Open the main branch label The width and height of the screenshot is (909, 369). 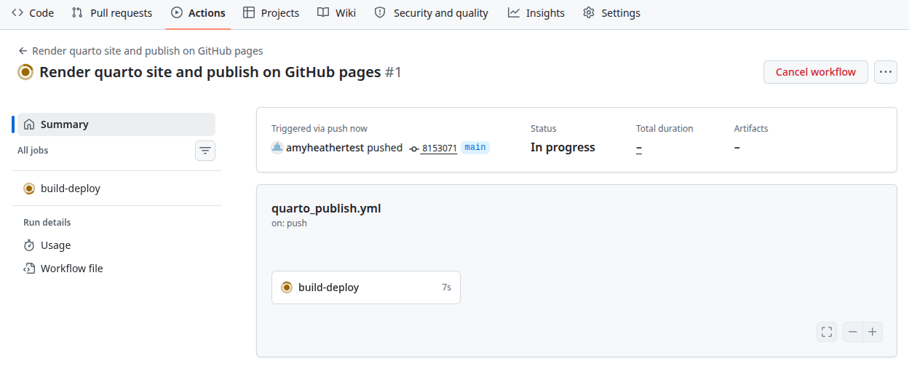(x=475, y=148)
